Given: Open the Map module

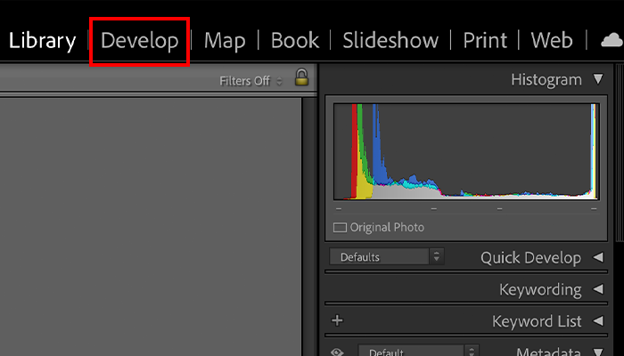Looking at the screenshot, I should point(225,41).
